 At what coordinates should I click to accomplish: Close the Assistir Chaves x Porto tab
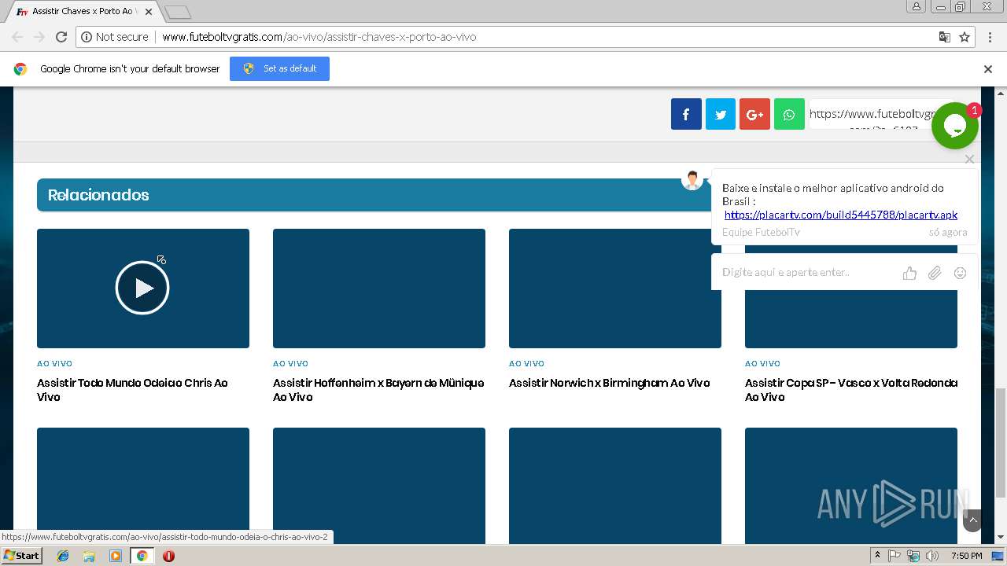(x=149, y=12)
